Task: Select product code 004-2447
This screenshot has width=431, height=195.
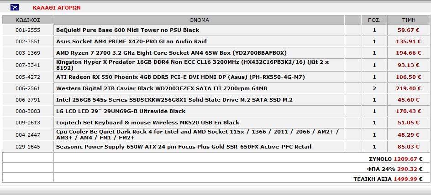Action: click(28, 135)
